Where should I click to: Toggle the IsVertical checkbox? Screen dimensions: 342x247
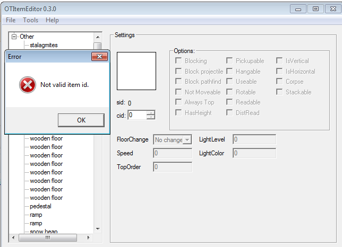[279, 61]
